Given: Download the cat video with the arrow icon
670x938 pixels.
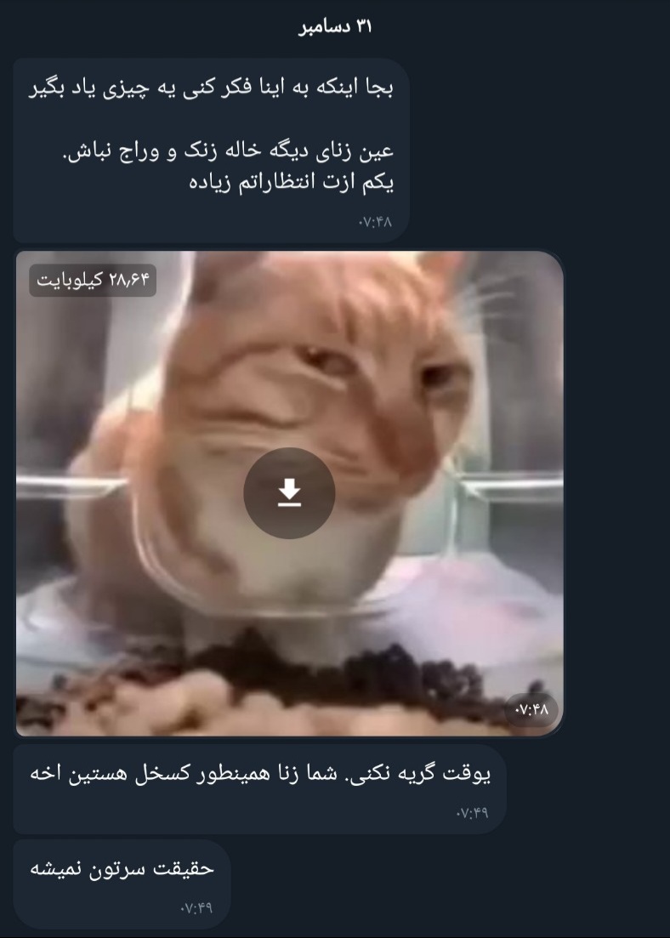Looking at the screenshot, I should [x=289, y=493].
